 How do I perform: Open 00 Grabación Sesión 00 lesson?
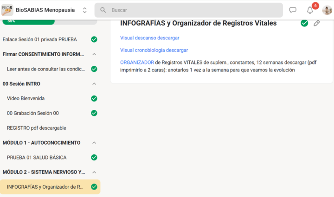33,113
